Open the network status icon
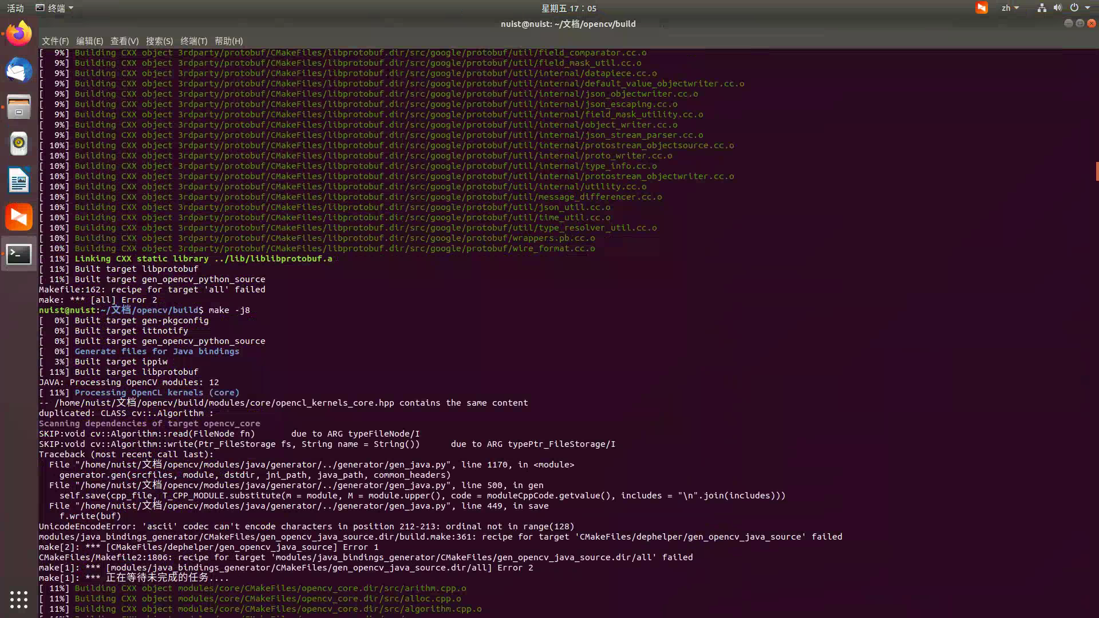The height and width of the screenshot is (618, 1099). tap(1042, 8)
